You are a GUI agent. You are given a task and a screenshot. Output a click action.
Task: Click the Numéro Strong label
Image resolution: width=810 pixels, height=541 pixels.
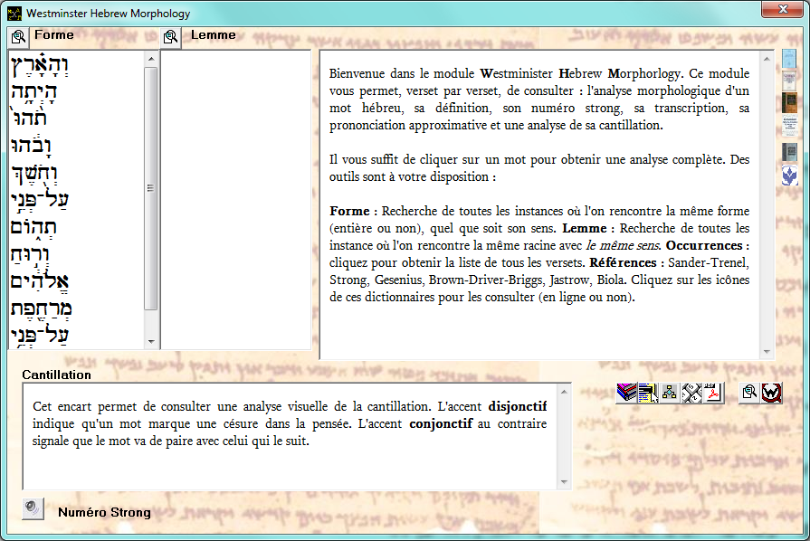point(104,512)
